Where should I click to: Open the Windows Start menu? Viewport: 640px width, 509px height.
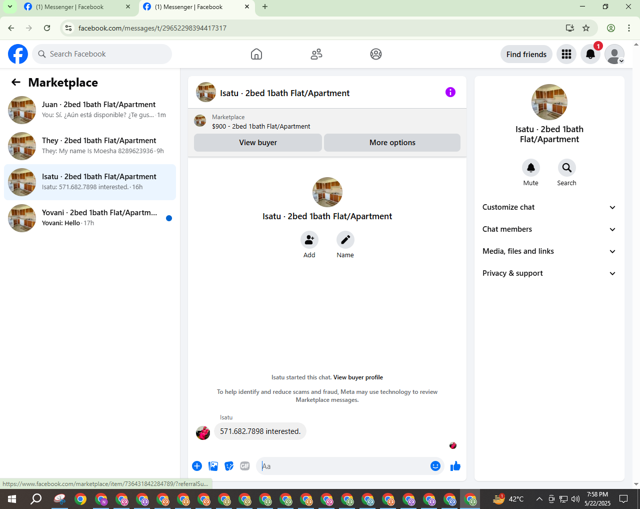(12, 499)
